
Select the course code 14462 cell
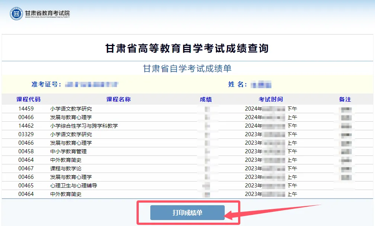click(26, 126)
